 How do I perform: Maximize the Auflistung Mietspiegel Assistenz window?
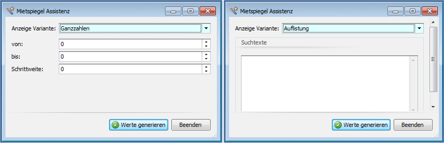[x=412, y=11]
